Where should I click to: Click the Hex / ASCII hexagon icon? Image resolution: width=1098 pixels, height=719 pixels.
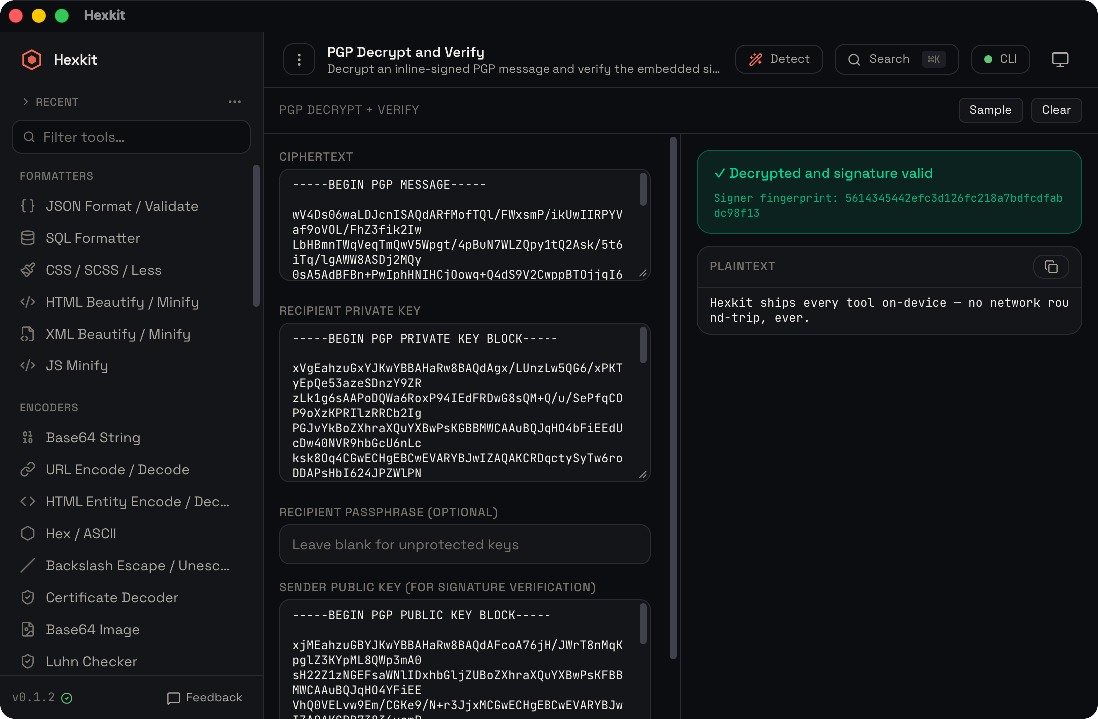coord(28,533)
